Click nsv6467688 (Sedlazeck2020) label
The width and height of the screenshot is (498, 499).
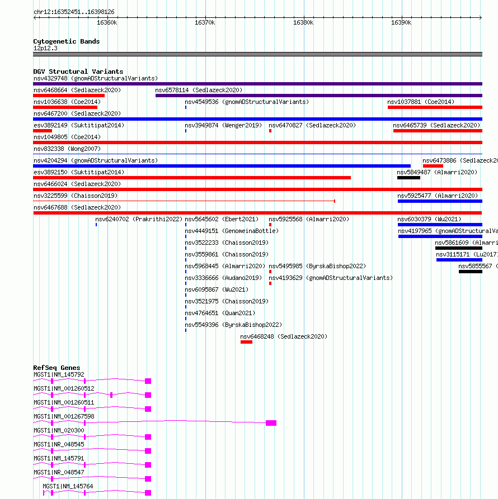[x=77, y=207]
